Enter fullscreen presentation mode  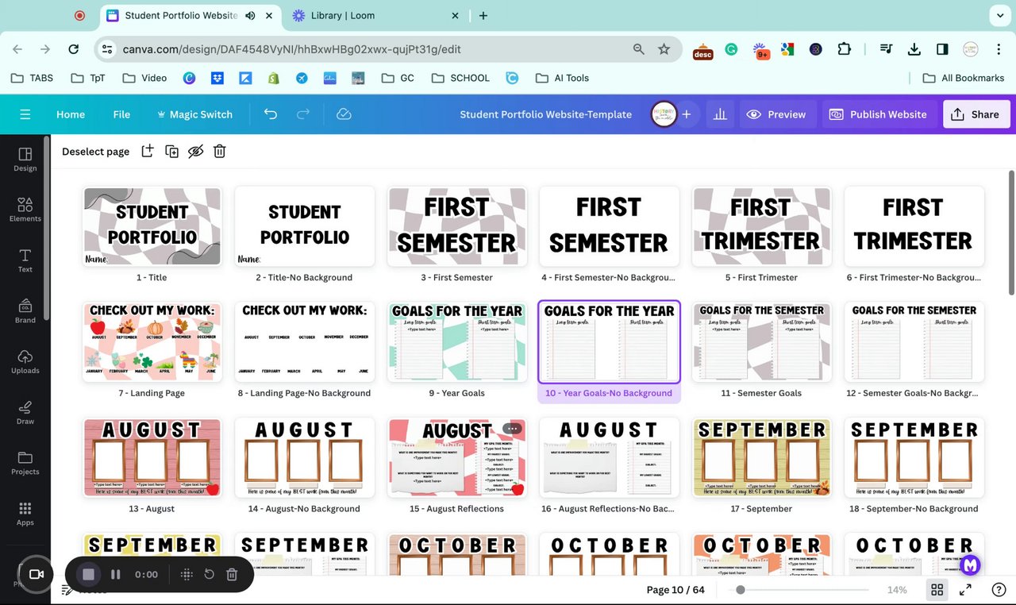(x=965, y=590)
